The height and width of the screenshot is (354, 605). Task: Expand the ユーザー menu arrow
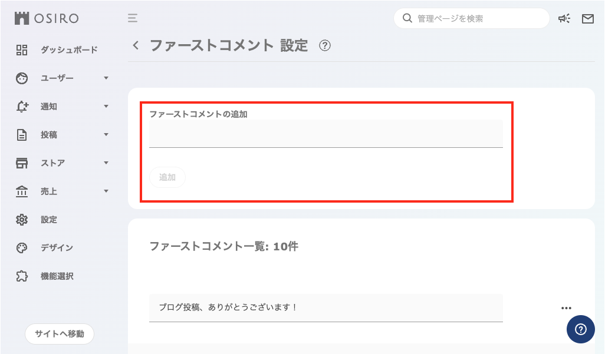(106, 78)
